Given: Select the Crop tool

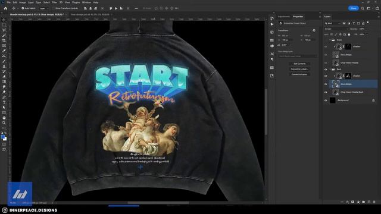Looking at the screenshot, I should pyautogui.click(x=4, y=40).
